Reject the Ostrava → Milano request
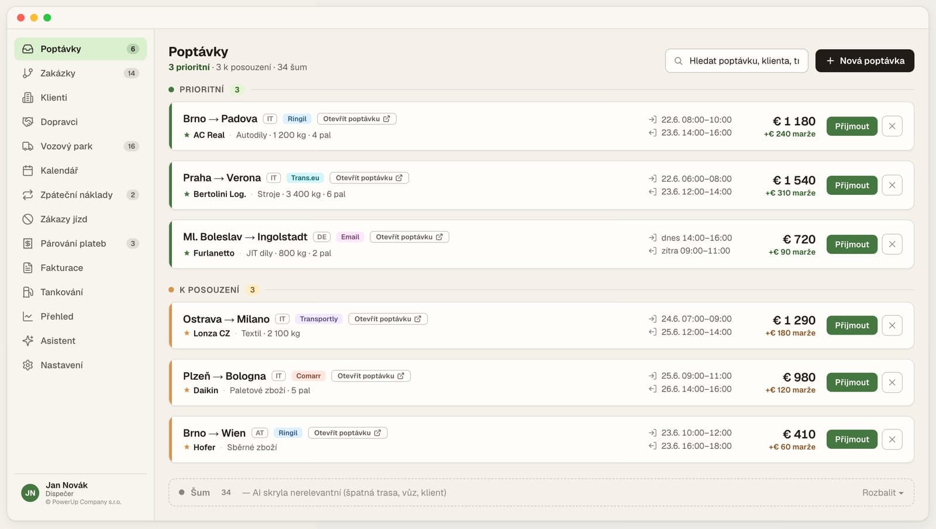This screenshot has height=529, width=936. [892, 325]
